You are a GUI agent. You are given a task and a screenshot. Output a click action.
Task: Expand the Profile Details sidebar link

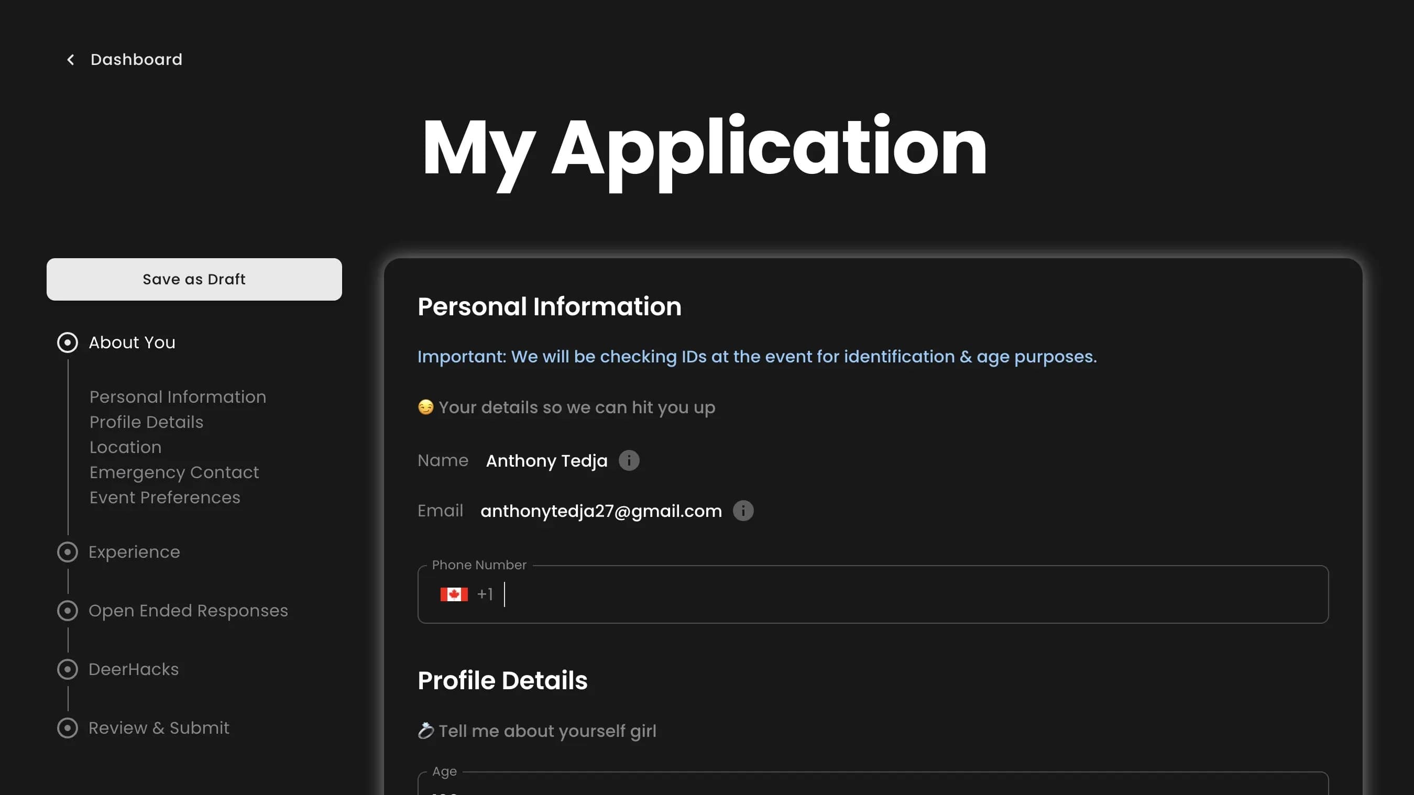(x=146, y=421)
